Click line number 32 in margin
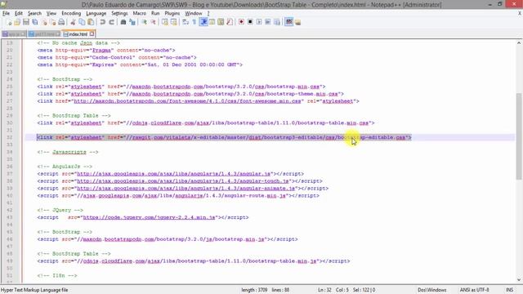The height and width of the screenshot is (294, 523). click(x=9, y=137)
